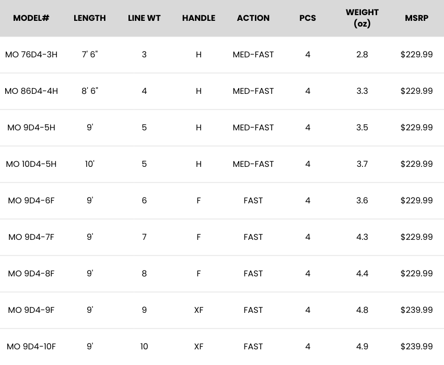Screen dimensions: 444x365
Task: Select the ACTION column header
Action: pos(253,18)
